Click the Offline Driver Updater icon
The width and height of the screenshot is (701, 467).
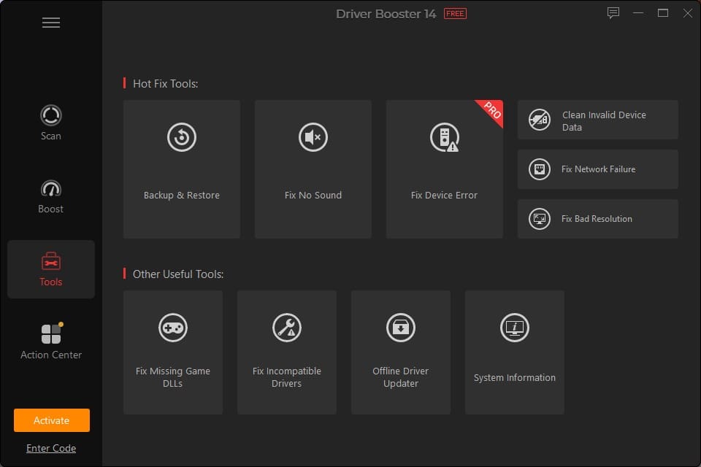pyautogui.click(x=401, y=328)
